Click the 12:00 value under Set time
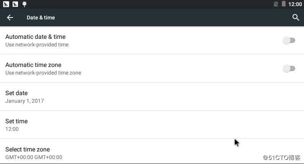The width and height of the screenshot is (304, 164). (x=12, y=129)
